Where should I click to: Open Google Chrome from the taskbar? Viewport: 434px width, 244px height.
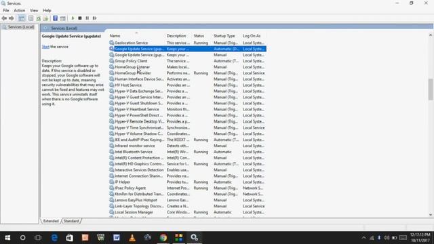coord(163,238)
